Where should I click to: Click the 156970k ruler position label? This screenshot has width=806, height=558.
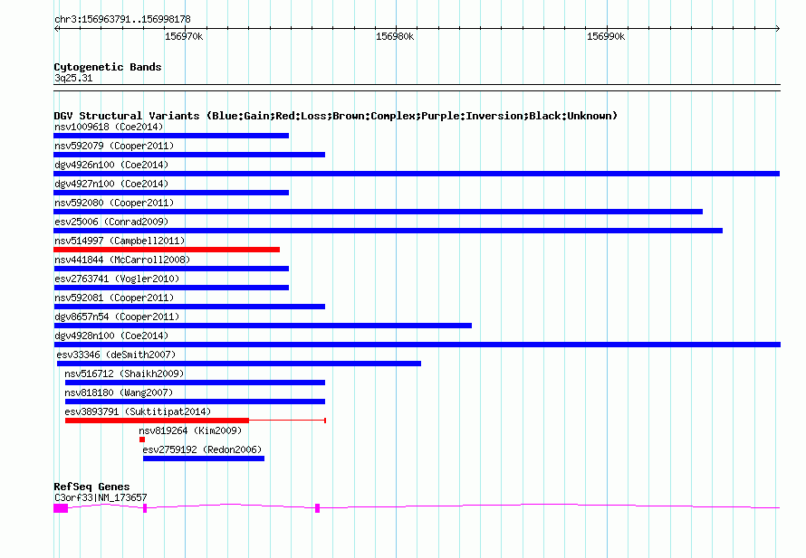(184, 36)
